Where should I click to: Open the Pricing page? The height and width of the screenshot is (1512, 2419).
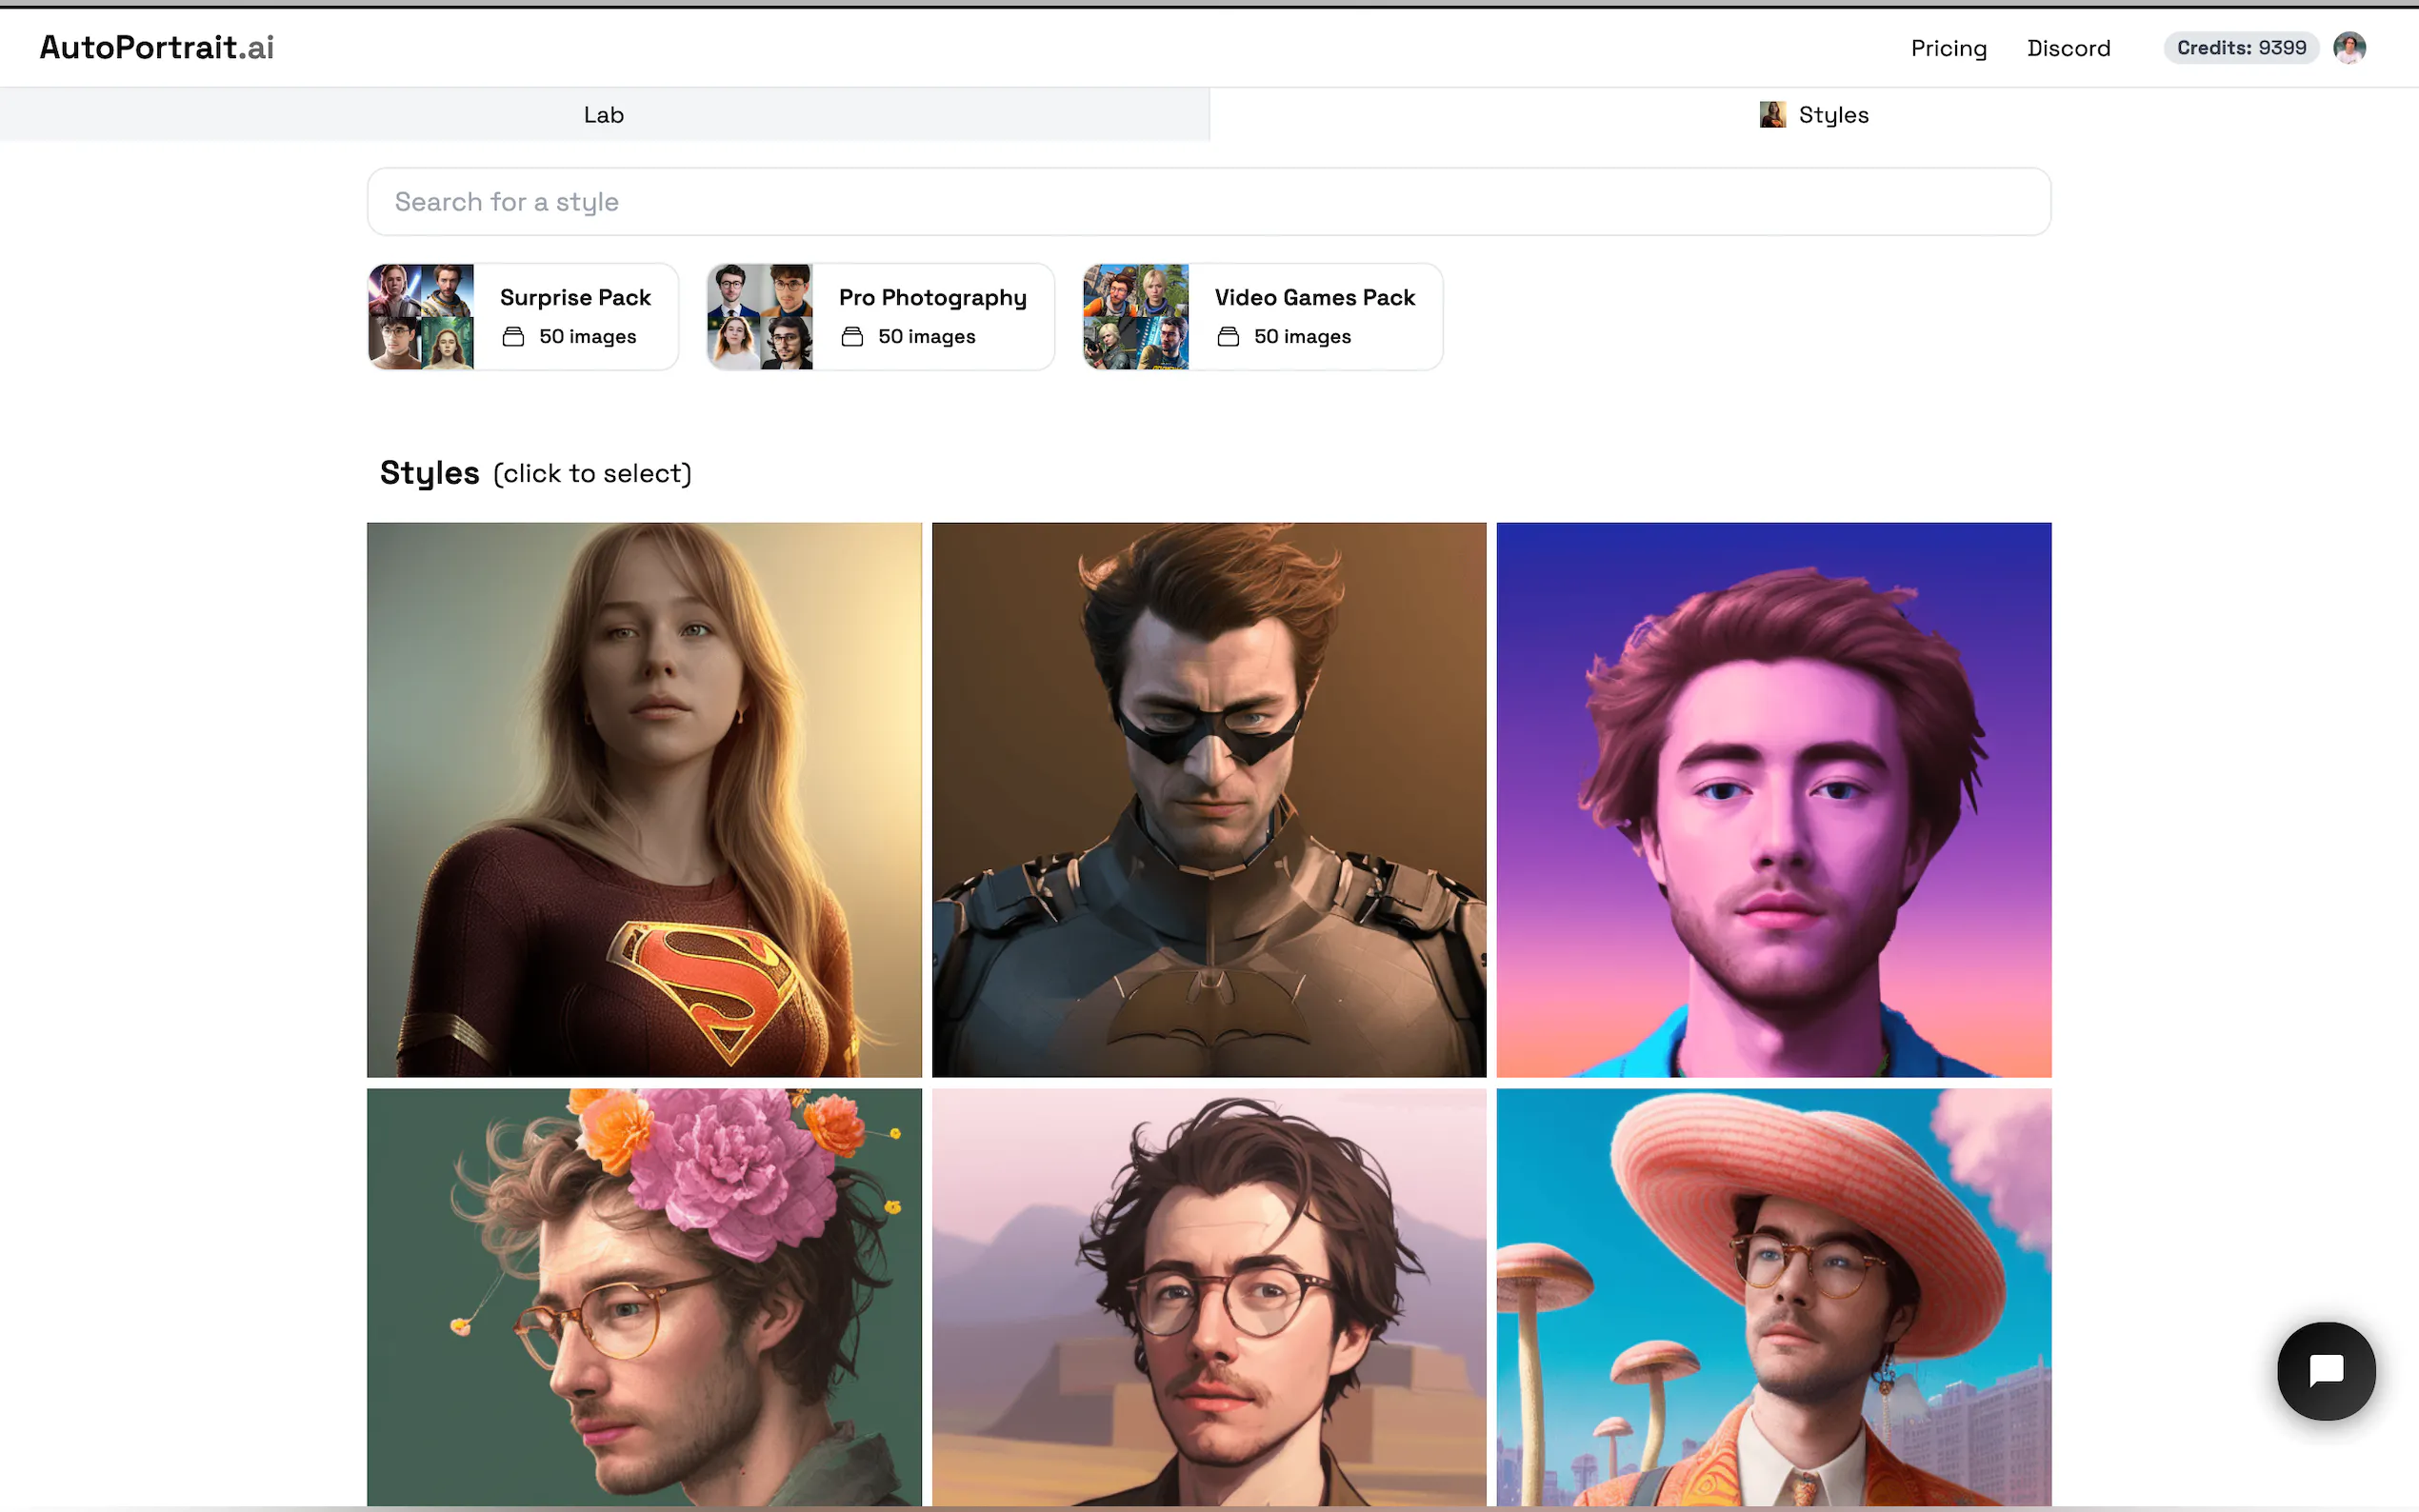point(1947,47)
